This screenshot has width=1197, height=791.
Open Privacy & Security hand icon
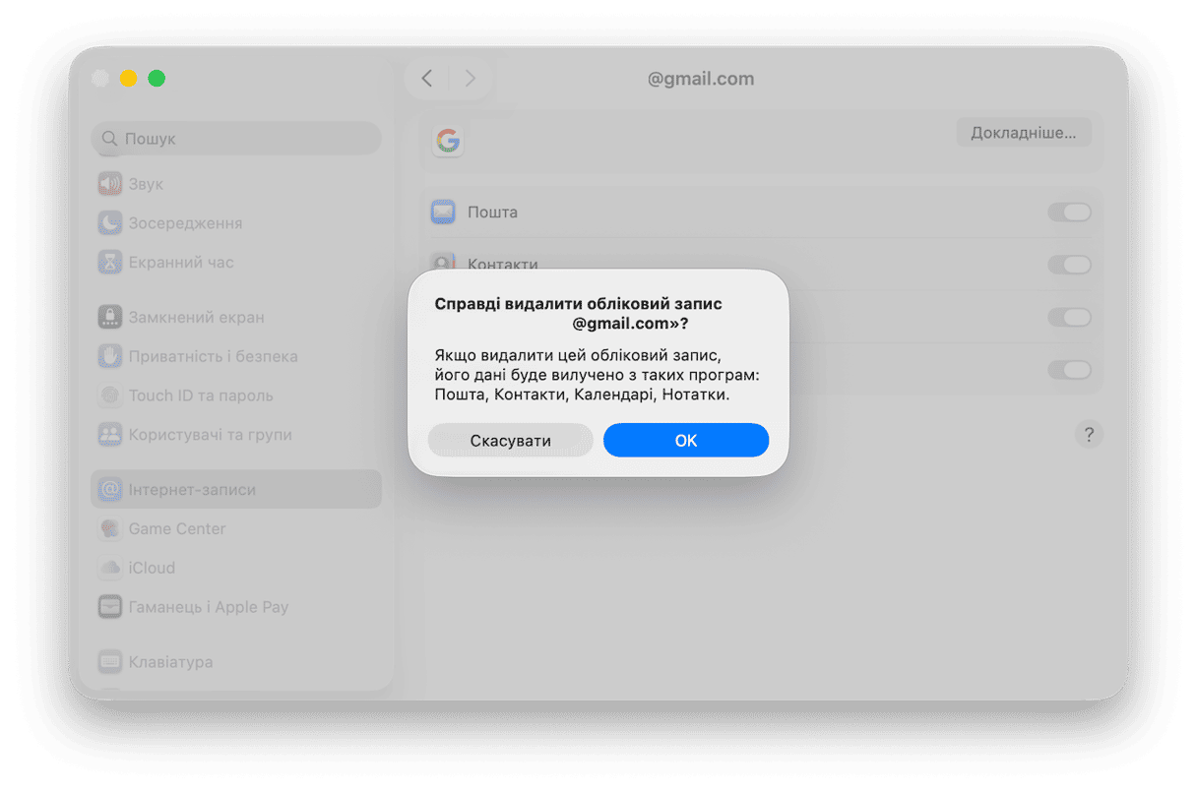110,356
